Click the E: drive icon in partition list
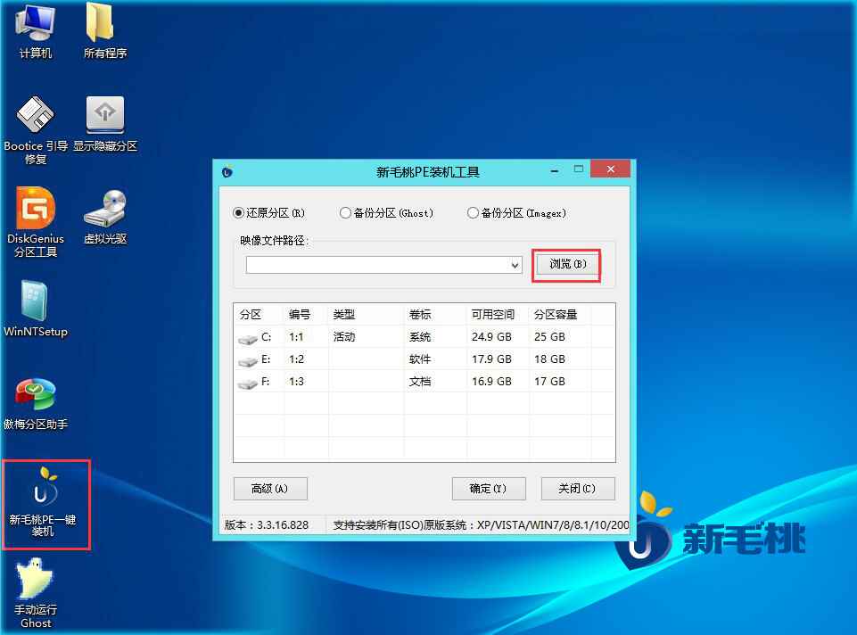The image size is (857, 635). [248, 360]
